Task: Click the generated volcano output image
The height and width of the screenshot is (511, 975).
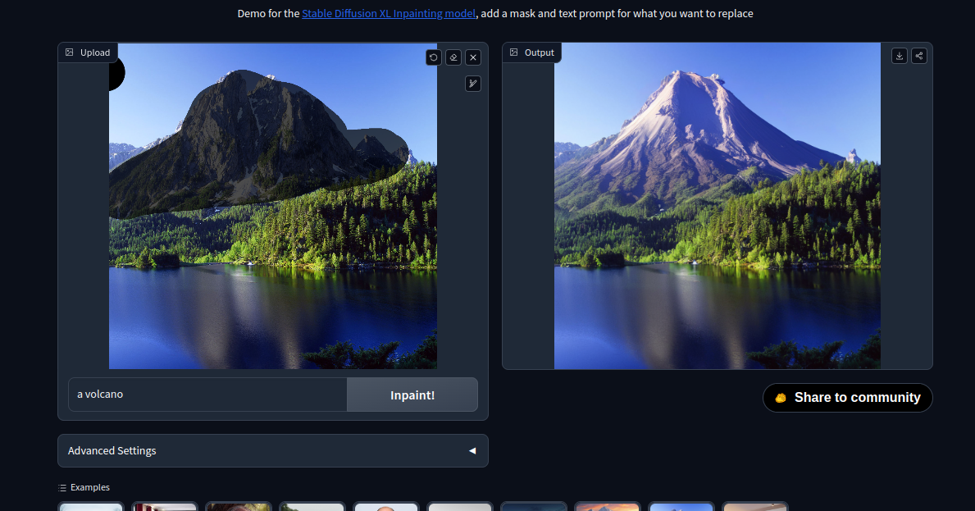Action: click(x=718, y=205)
